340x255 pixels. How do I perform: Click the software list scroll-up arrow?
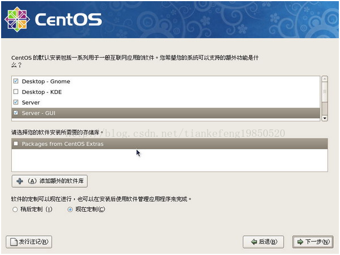pyautogui.click(x=325, y=79)
